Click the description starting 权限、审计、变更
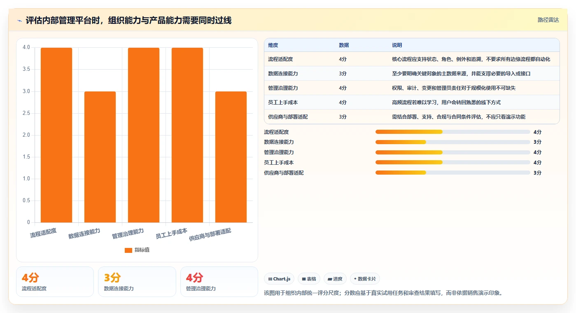The image size is (576, 313). (454, 88)
